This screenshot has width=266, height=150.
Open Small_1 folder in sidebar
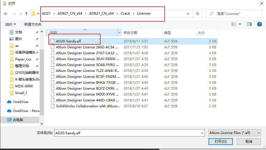coord(21,93)
